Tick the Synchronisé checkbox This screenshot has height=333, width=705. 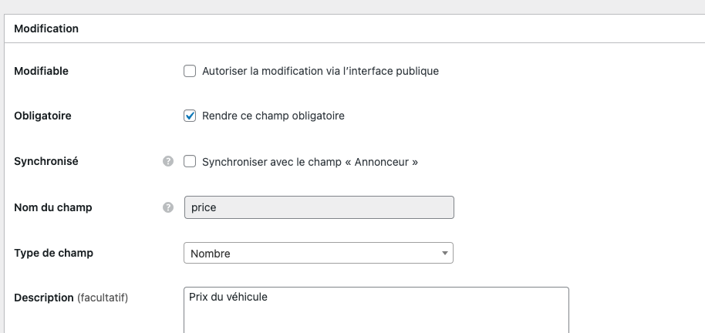pyautogui.click(x=190, y=162)
